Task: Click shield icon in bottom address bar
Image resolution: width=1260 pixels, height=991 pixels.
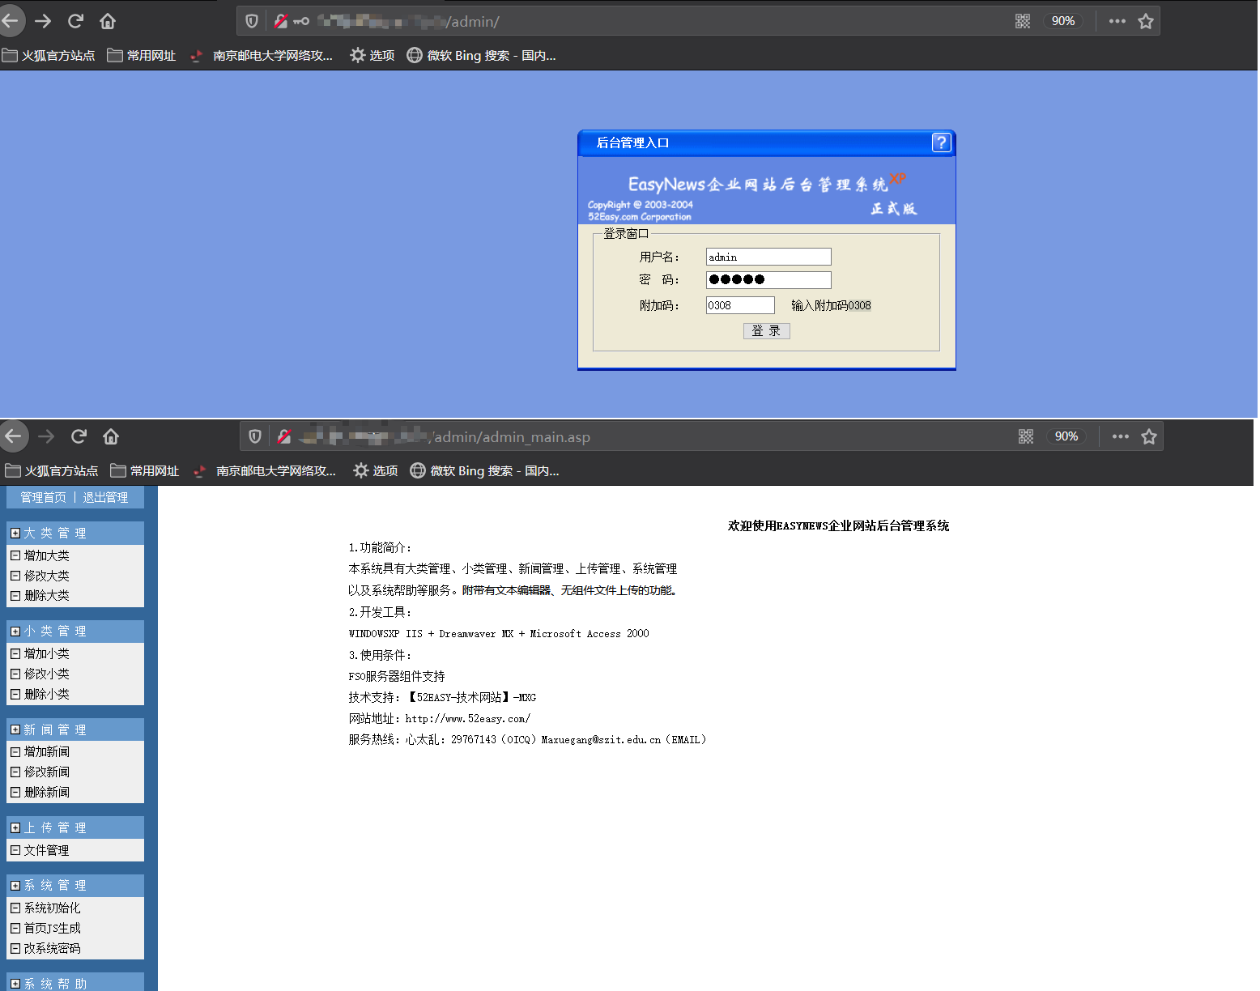Action: pos(255,436)
